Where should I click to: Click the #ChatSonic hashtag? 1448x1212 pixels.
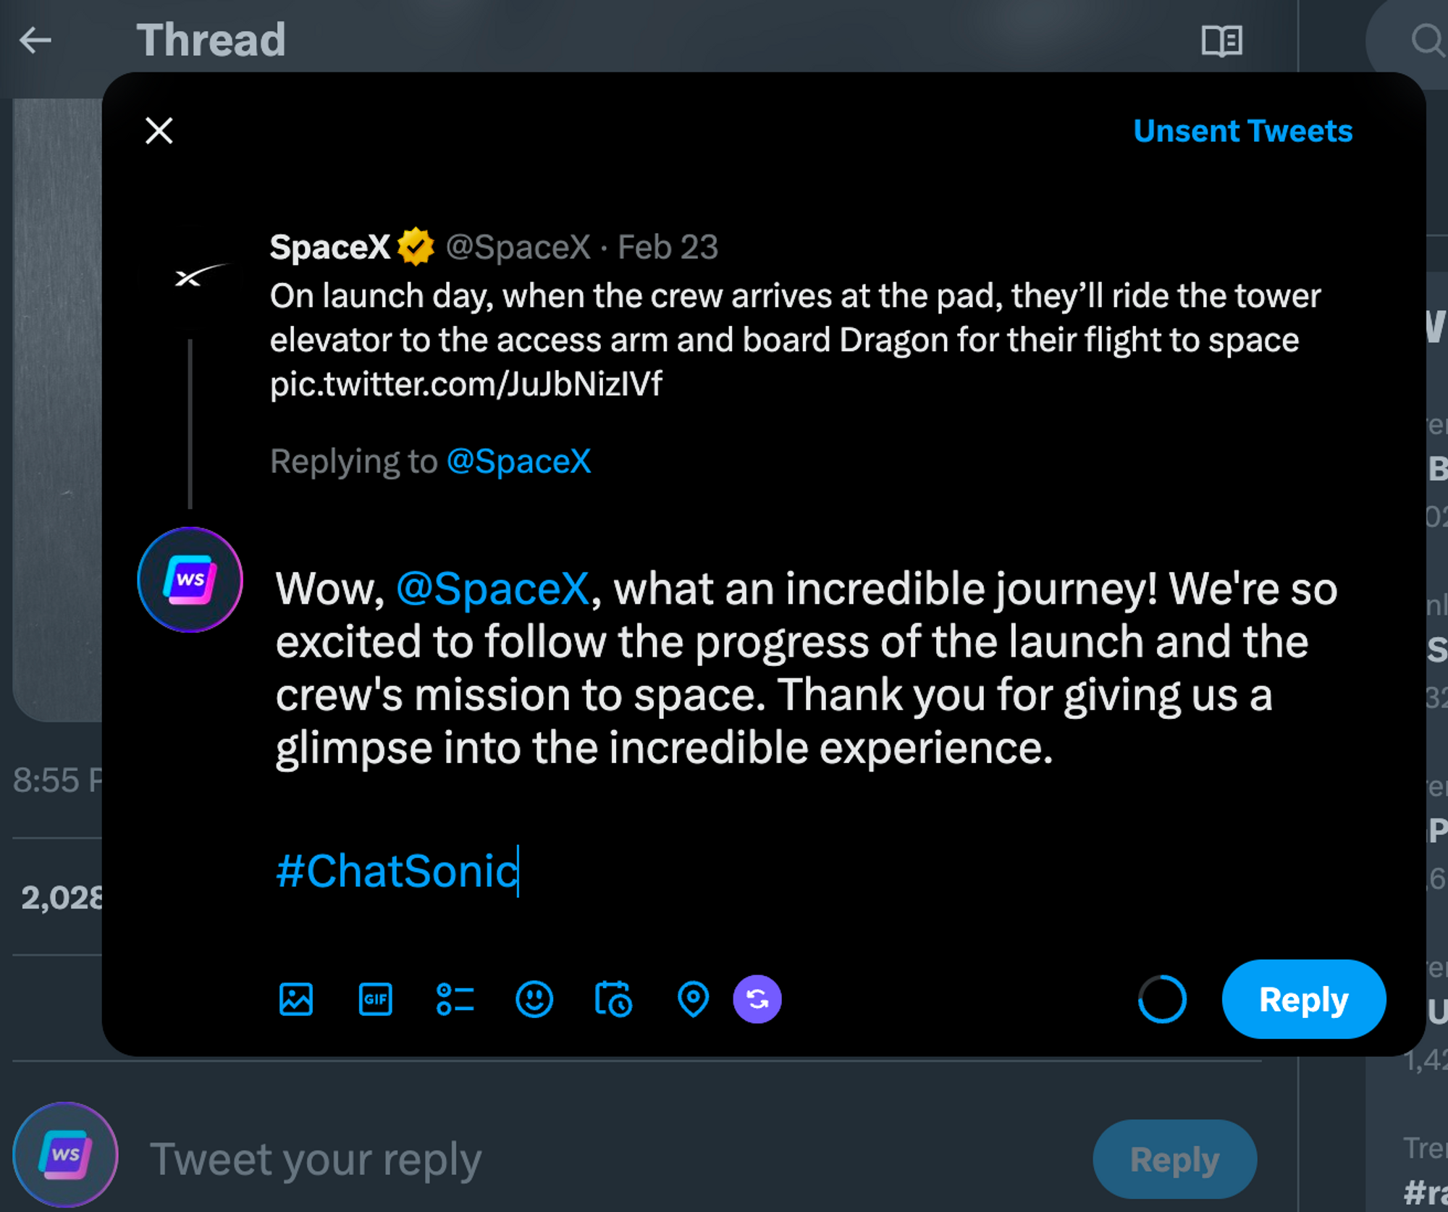pos(395,871)
